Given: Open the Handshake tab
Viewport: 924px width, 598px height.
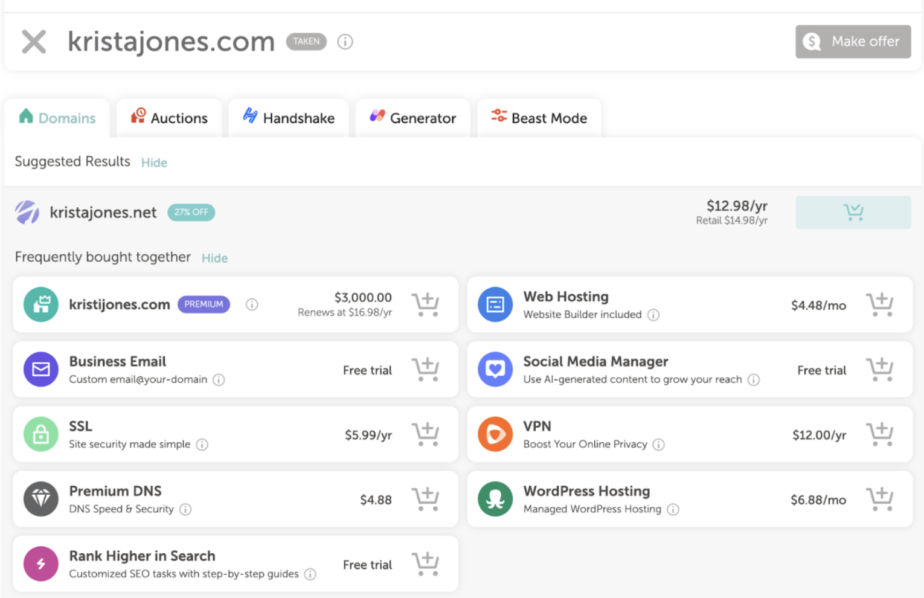Looking at the screenshot, I should coord(289,118).
